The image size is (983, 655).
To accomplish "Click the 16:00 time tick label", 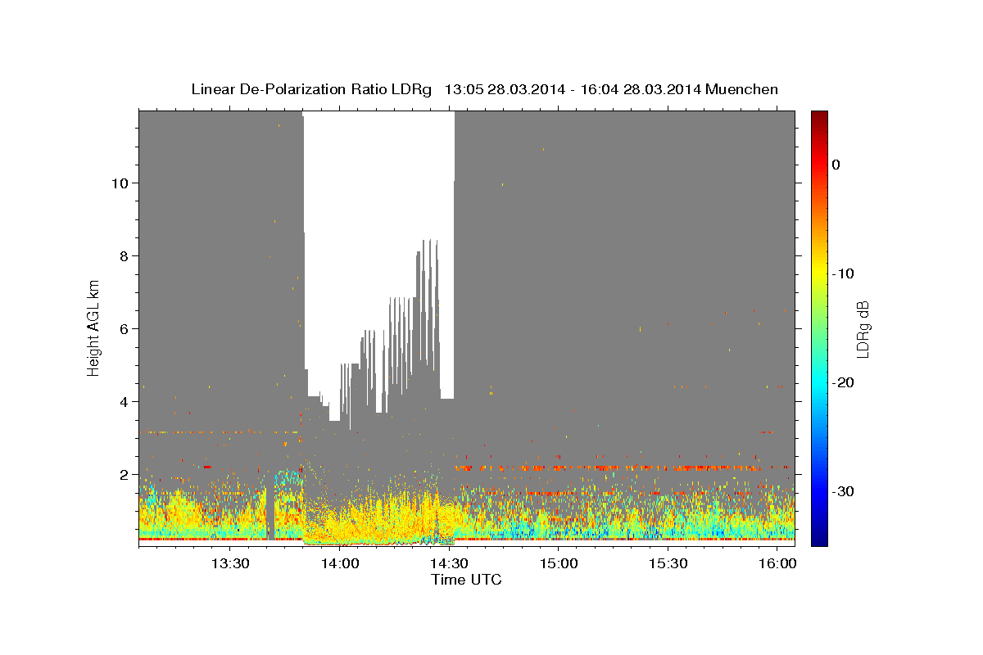I will [777, 563].
